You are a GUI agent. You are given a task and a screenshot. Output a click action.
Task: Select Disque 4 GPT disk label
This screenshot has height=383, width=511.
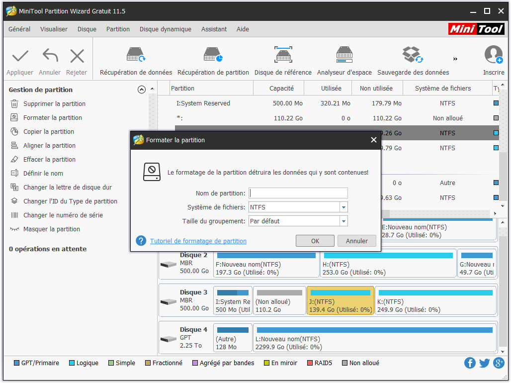coord(185,338)
